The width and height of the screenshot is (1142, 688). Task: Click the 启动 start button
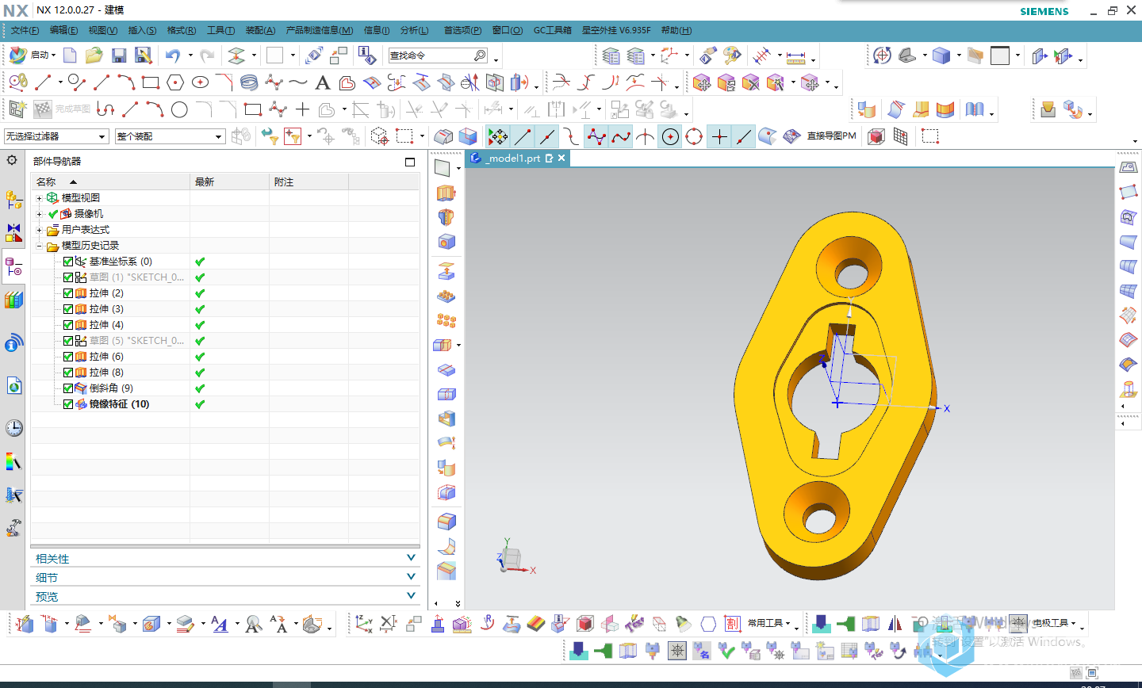point(32,55)
